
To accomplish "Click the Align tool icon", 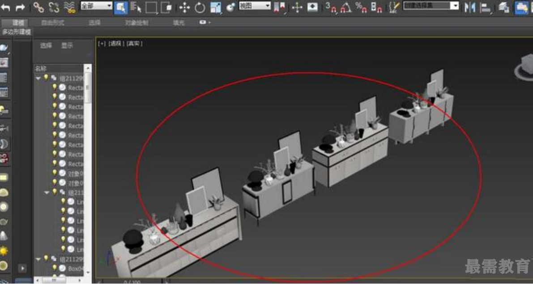I will pyautogui.click(x=486, y=8).
